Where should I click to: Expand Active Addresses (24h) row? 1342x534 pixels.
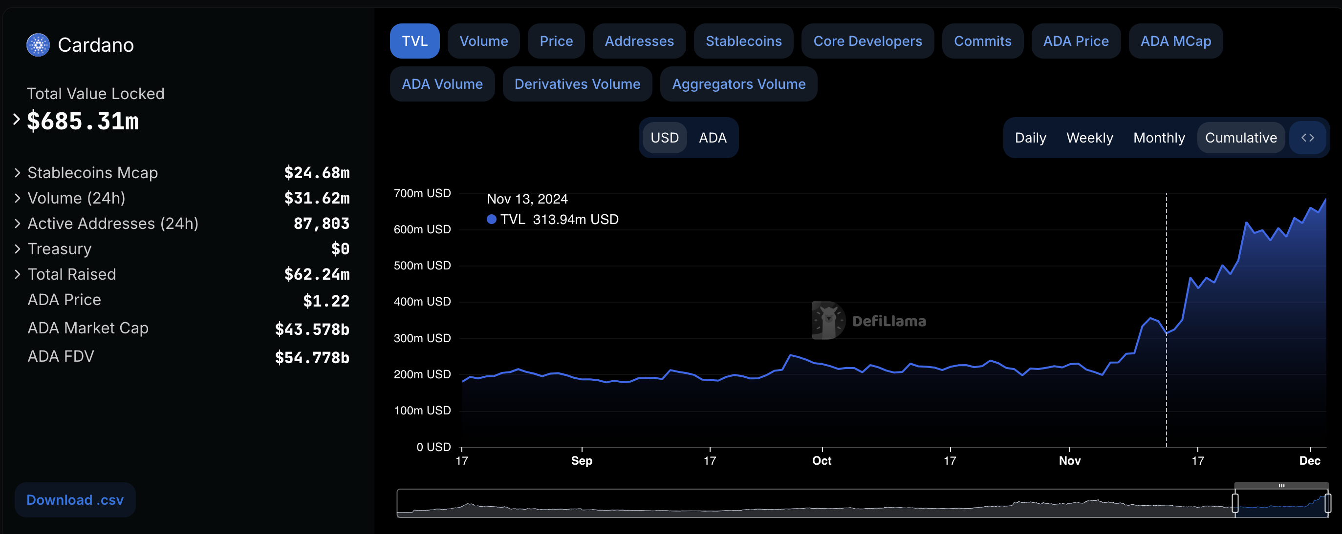click(17, 223)
